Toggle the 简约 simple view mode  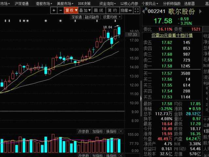(112, 10)
